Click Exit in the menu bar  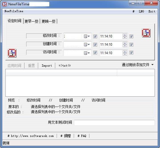tap(152, 11)
